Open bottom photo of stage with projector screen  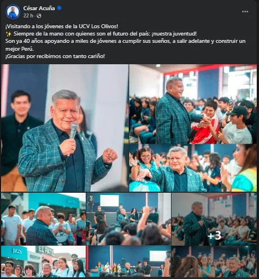(x=129, y=262)
